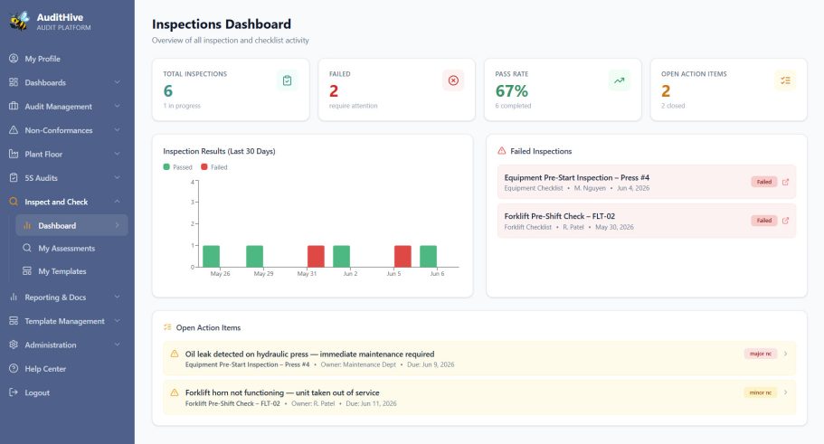The image size is (824, 444).
Task: Click the Administration gear icon
Action: click(14, 345)
